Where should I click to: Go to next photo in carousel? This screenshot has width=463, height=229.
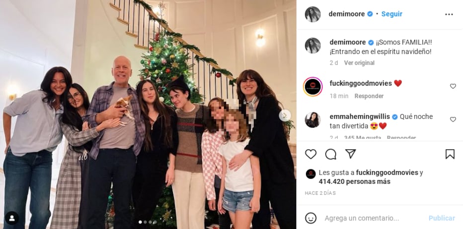(x=285, y=115)
